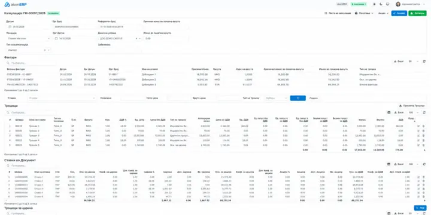
Task: Refresh the Фактури table
Action: [424, 62]
